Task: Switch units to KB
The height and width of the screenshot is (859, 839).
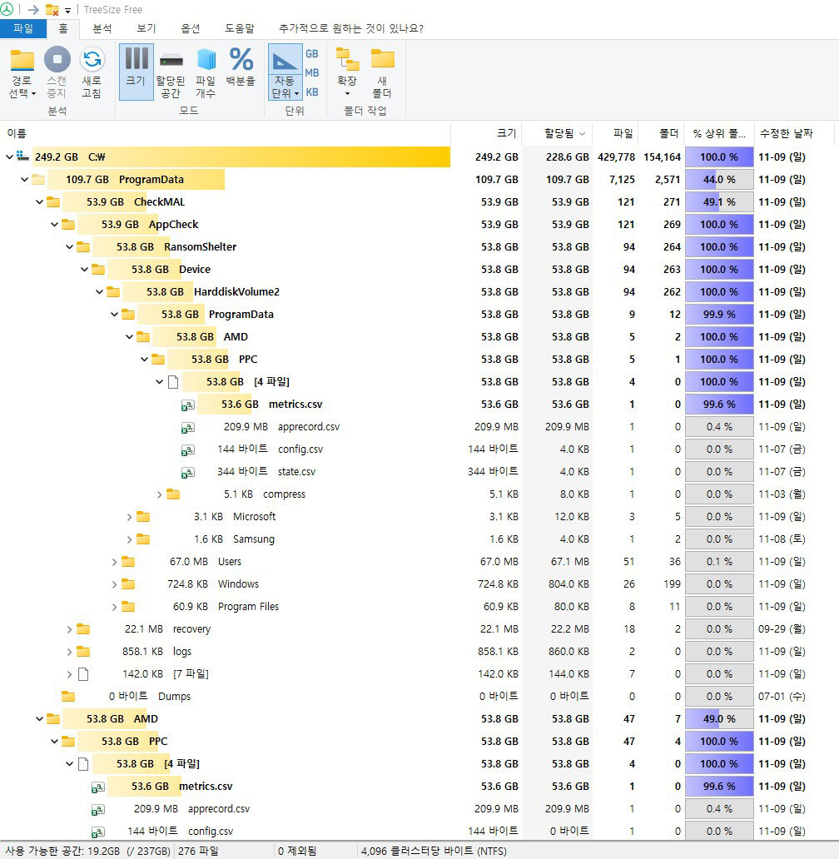Action: [311, 92]
